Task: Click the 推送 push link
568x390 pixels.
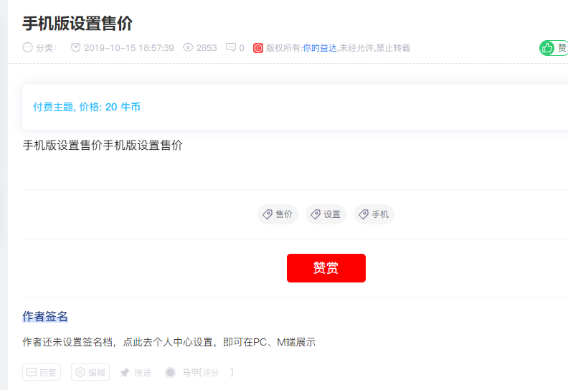Action: pos(136,373)
